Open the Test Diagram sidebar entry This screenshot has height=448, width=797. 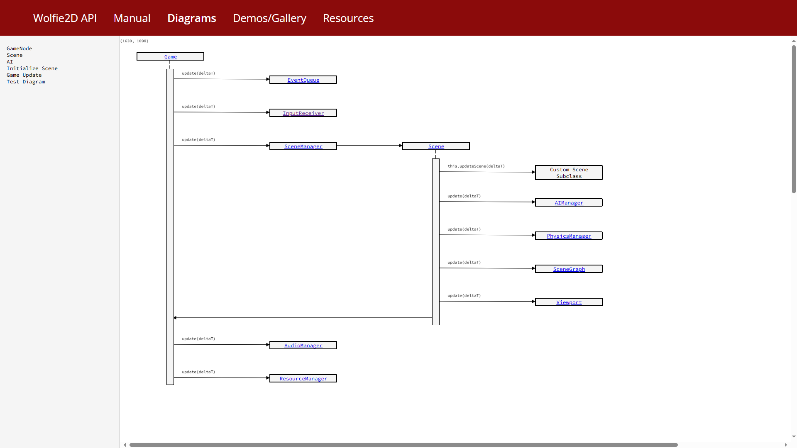(x=26, y=82)
